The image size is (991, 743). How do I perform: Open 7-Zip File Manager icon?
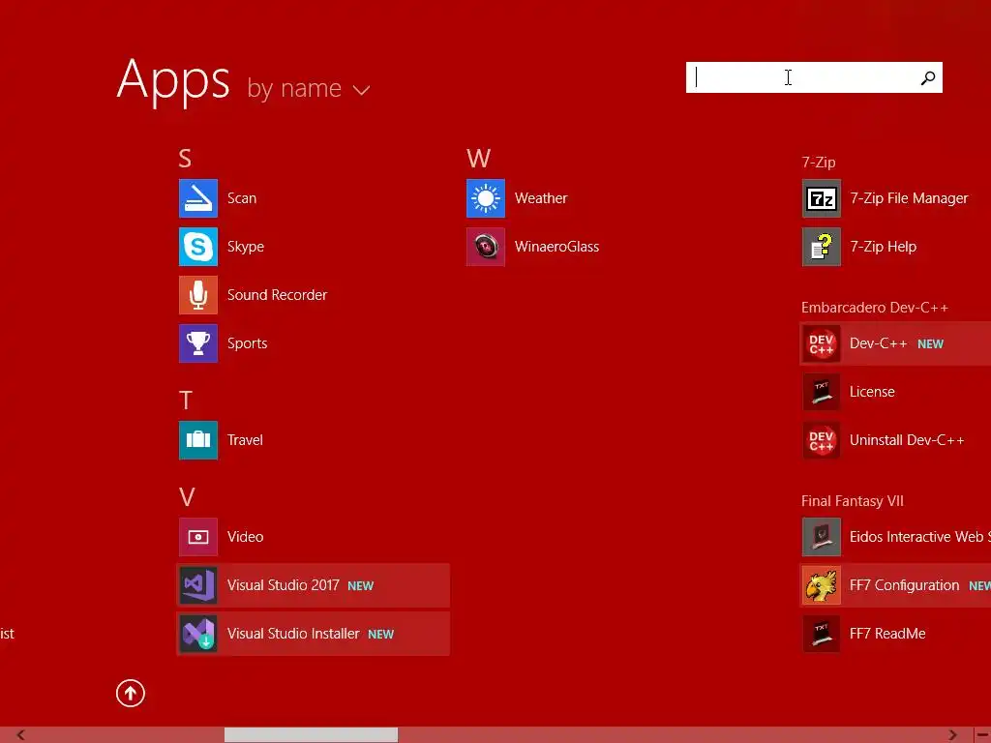coord(821,198)
